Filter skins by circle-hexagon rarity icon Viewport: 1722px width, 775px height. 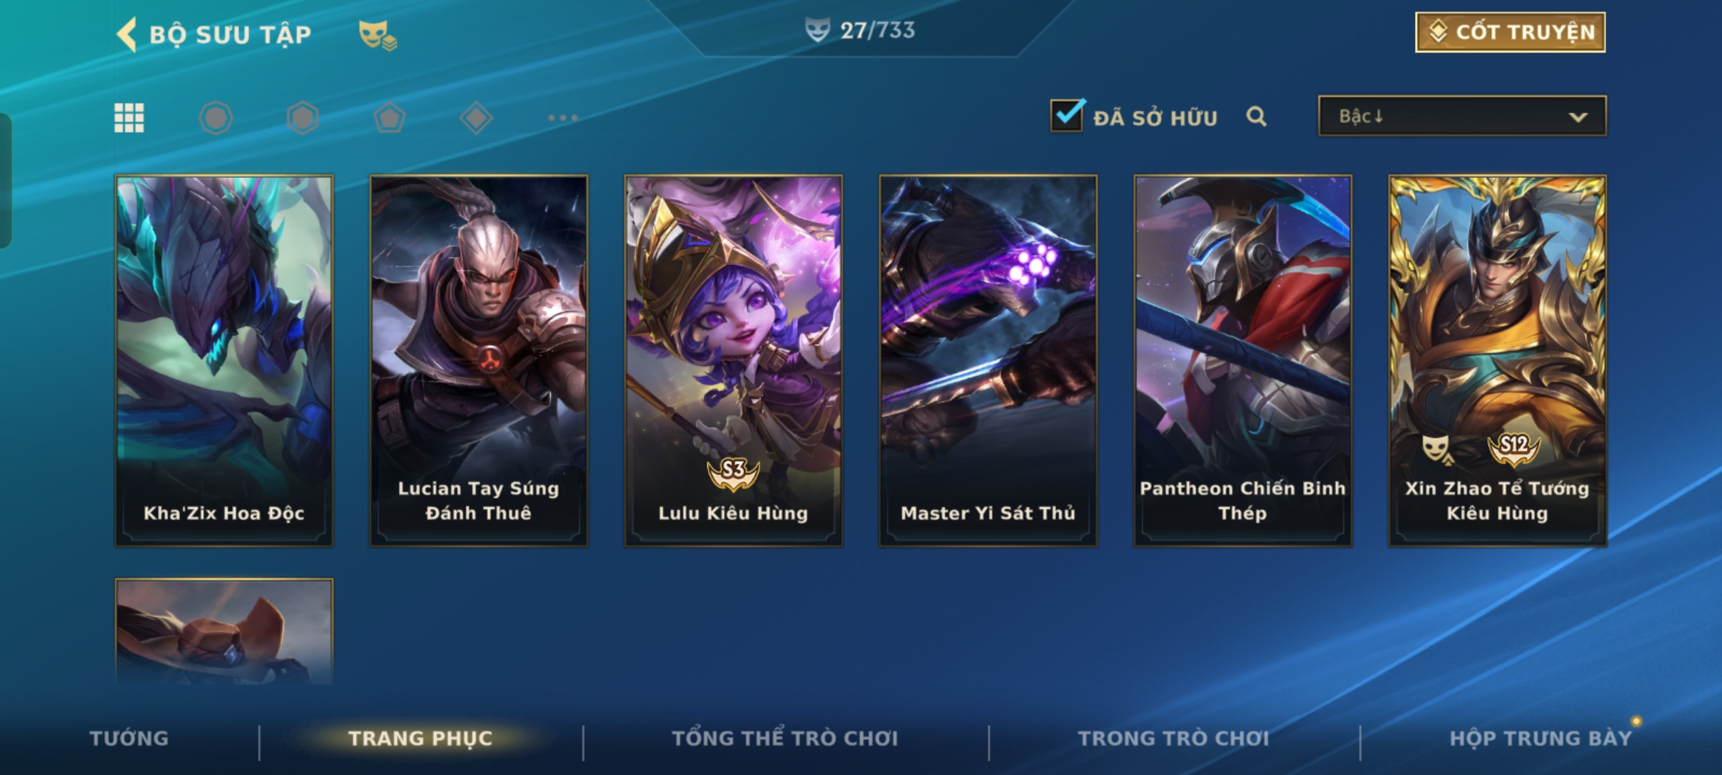[x=216, y=118]
